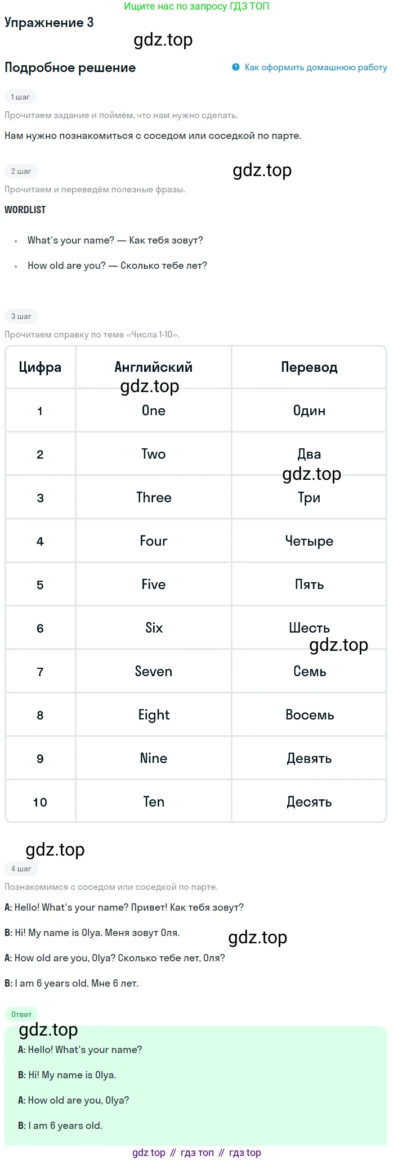Screen dimensions: 394x1161
Task: Open 'Как оформить домашнюю работу' link
Action: coord(316,67)
